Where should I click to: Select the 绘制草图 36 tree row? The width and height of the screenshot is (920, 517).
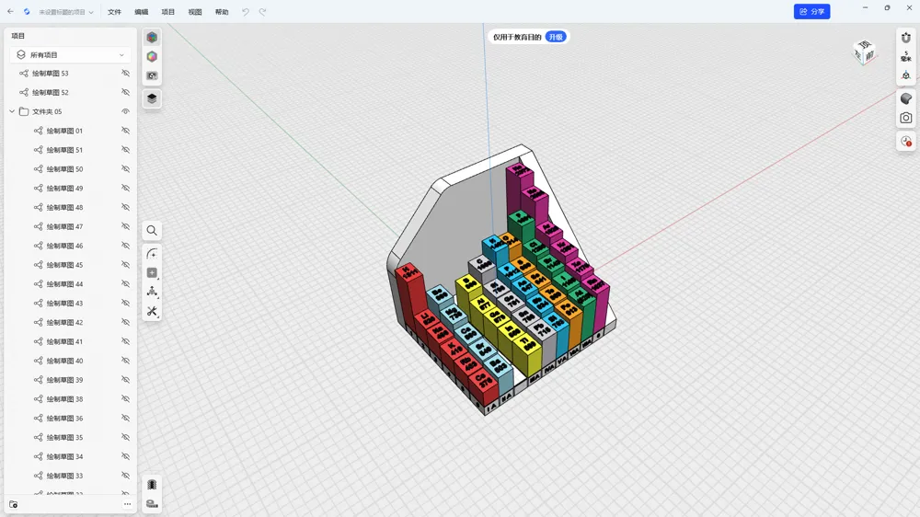[x=71, y=418]
